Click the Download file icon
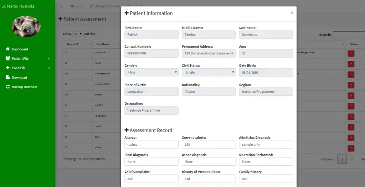This screenshot has width=365, height=187. coord(8,78)
